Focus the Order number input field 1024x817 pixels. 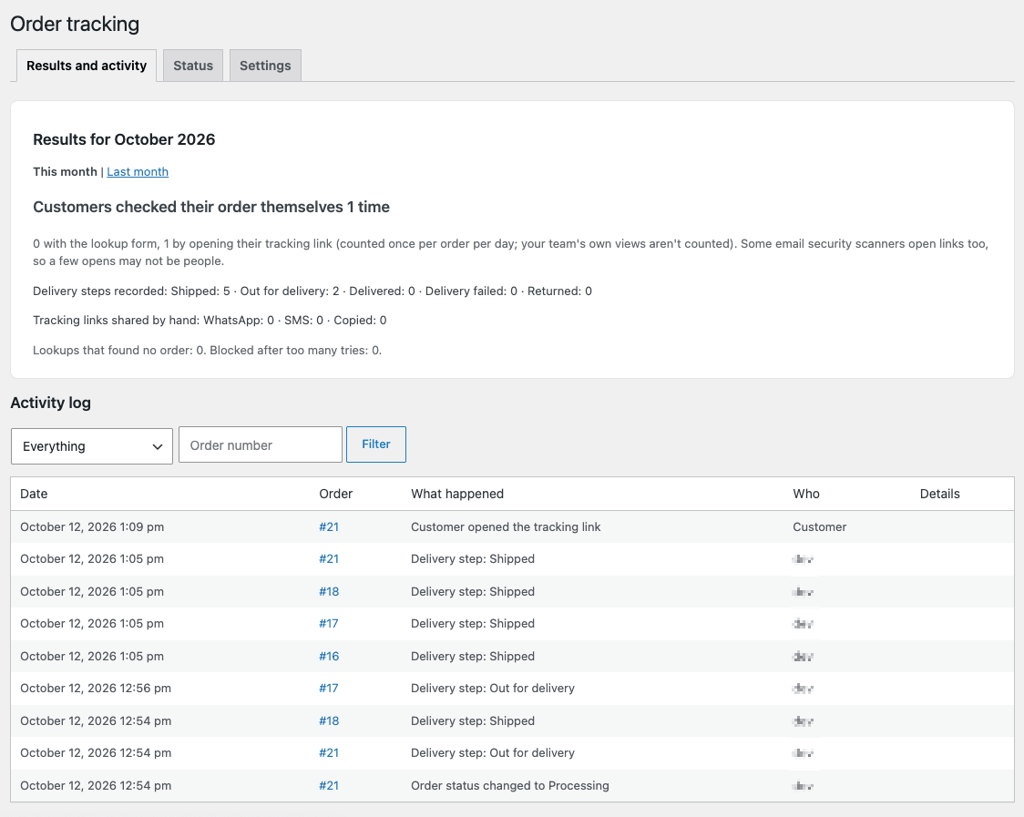(x=261, y=444)
